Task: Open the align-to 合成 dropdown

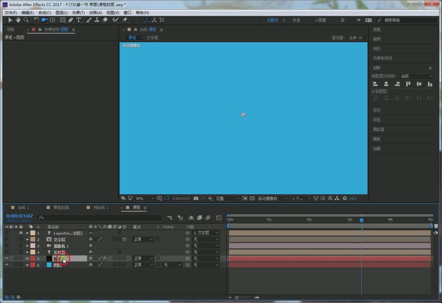Action: (x=416, y=76)
